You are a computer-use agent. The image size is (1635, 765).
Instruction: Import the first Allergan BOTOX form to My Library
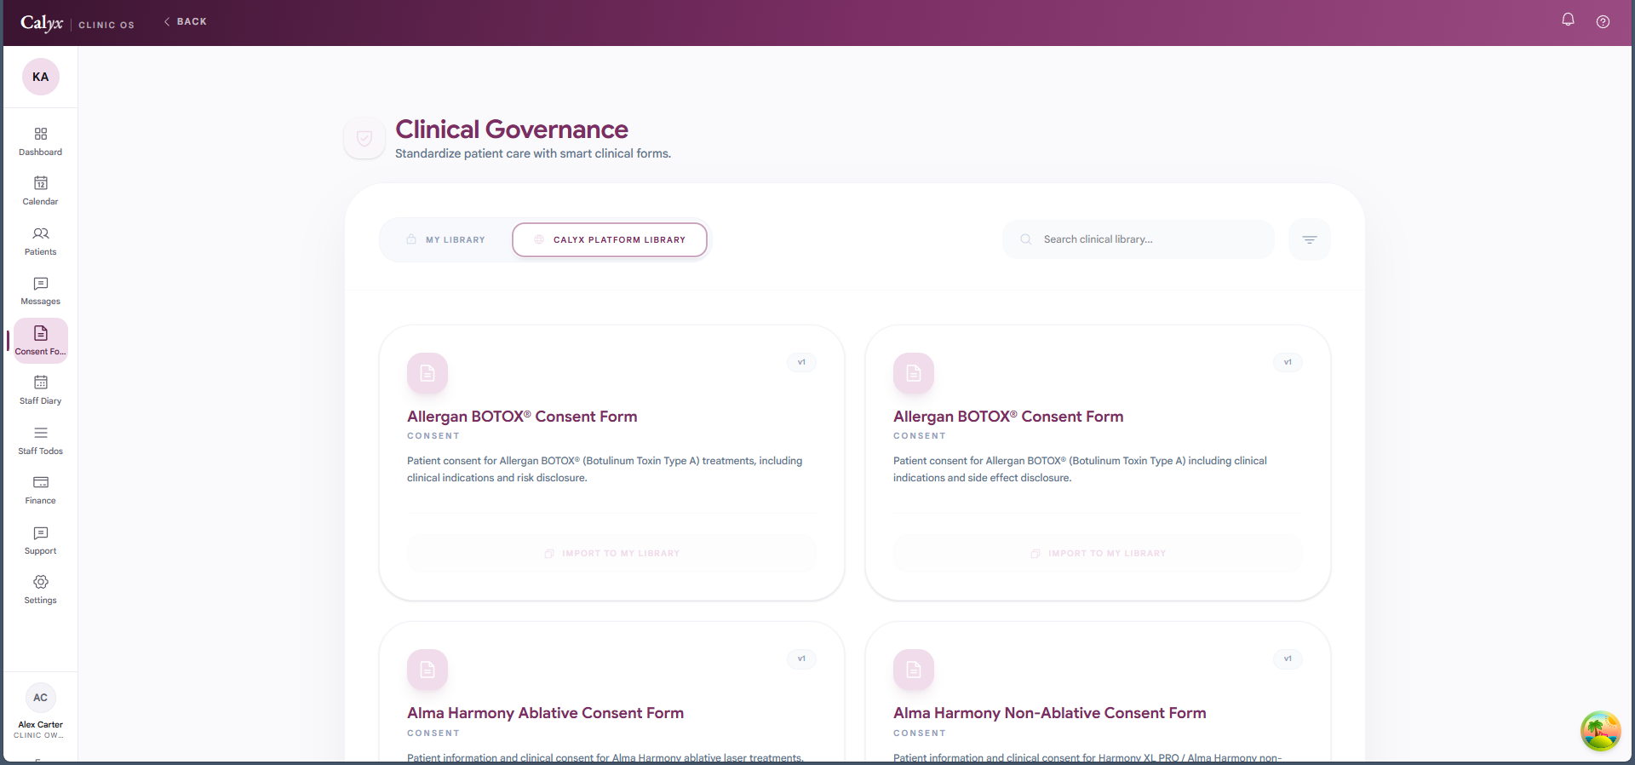coord(612,554)
